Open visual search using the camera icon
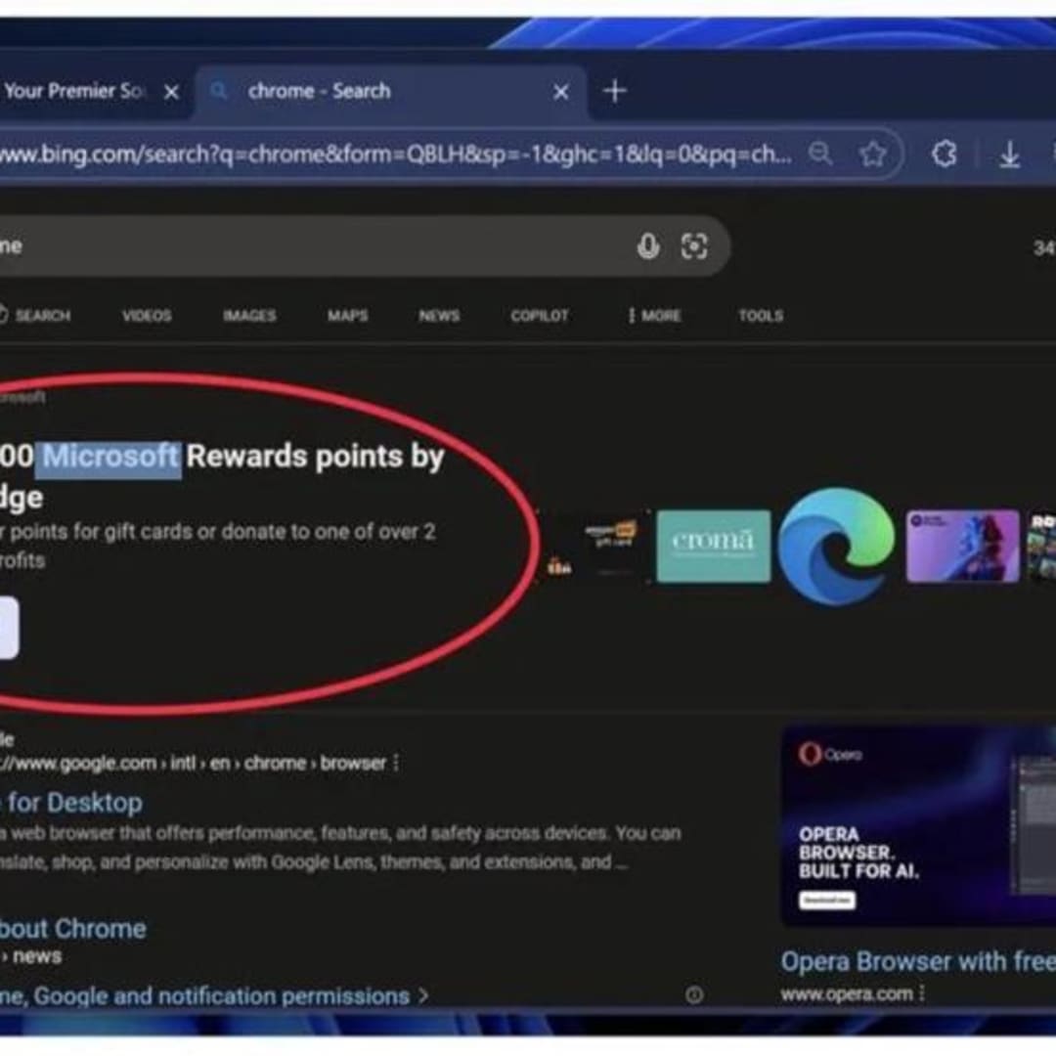Image resolution: width=1056 pixels, height=1056 pixels. (x=695, y=246)
